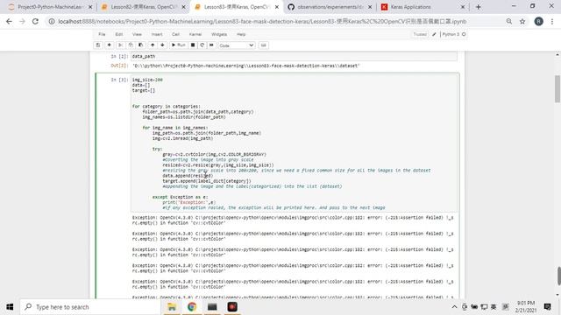Restart the kernel with the circular arrow
The height and width of the screenshot is (315, 561).
202,45
